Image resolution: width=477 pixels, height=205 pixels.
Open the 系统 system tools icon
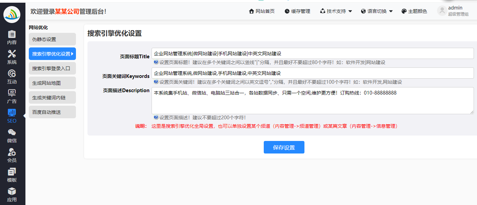(12, 54)
